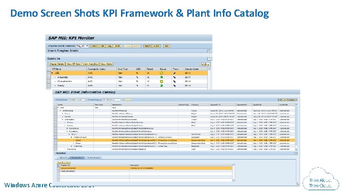Click the Display Details button

(57, 64)
